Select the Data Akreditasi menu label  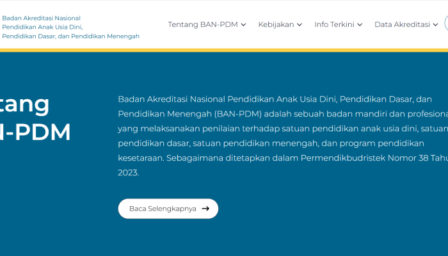[x=402, y=24]
